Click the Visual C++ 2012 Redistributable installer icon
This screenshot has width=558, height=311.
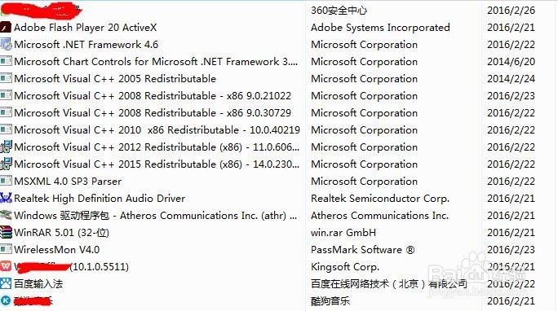6,147
